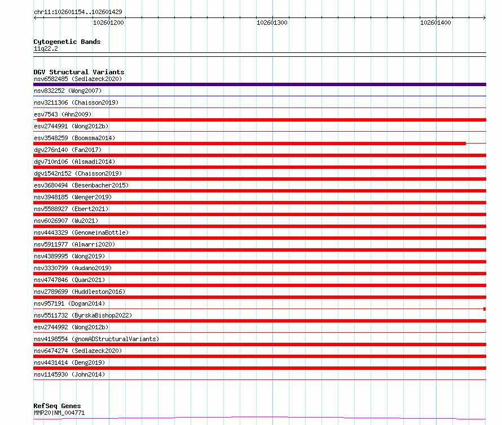Click the 102601400 ruler position label

click(435, 23)
